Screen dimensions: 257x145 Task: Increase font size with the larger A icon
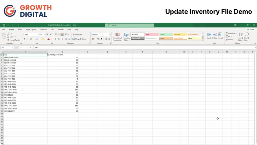tap(47, 34)
